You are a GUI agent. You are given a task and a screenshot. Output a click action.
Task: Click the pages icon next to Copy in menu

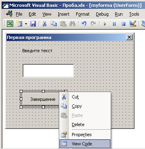(64, 106)
